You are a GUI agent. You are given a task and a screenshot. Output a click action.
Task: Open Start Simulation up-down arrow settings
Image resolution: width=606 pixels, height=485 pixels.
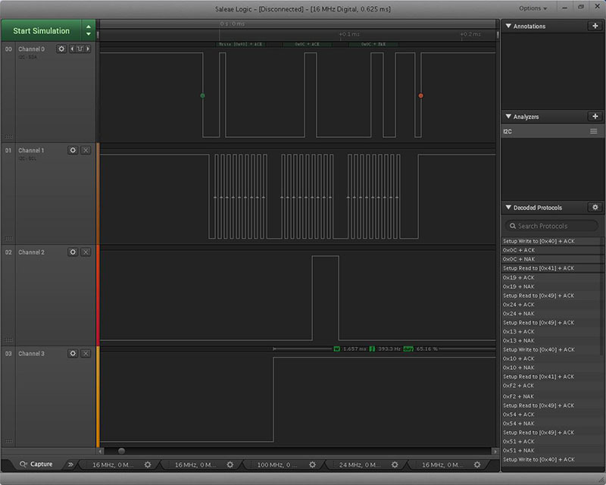[x=89, y=31]
